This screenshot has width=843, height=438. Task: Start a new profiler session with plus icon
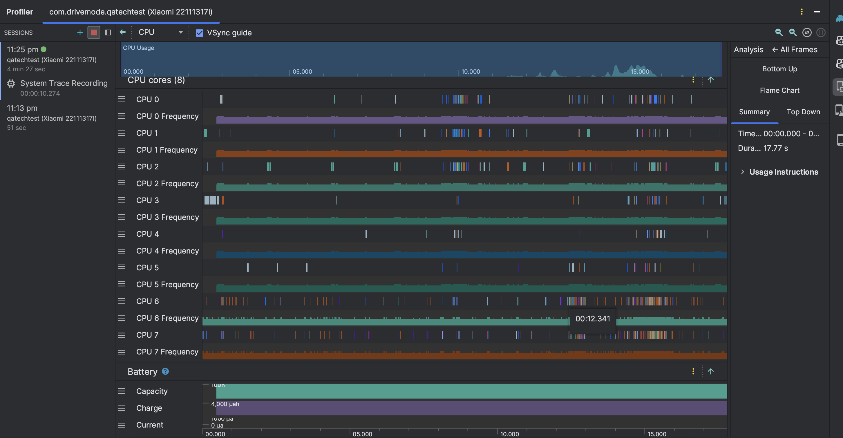(79, 32)
